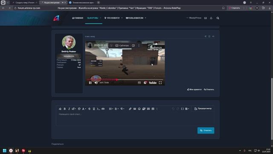
Task: Open the video on YouTube
Action: coord(153,83)
